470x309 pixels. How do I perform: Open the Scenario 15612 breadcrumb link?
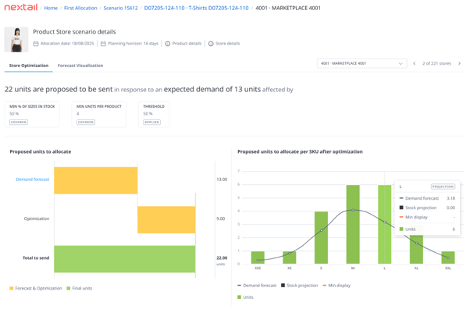pos(120,8)
